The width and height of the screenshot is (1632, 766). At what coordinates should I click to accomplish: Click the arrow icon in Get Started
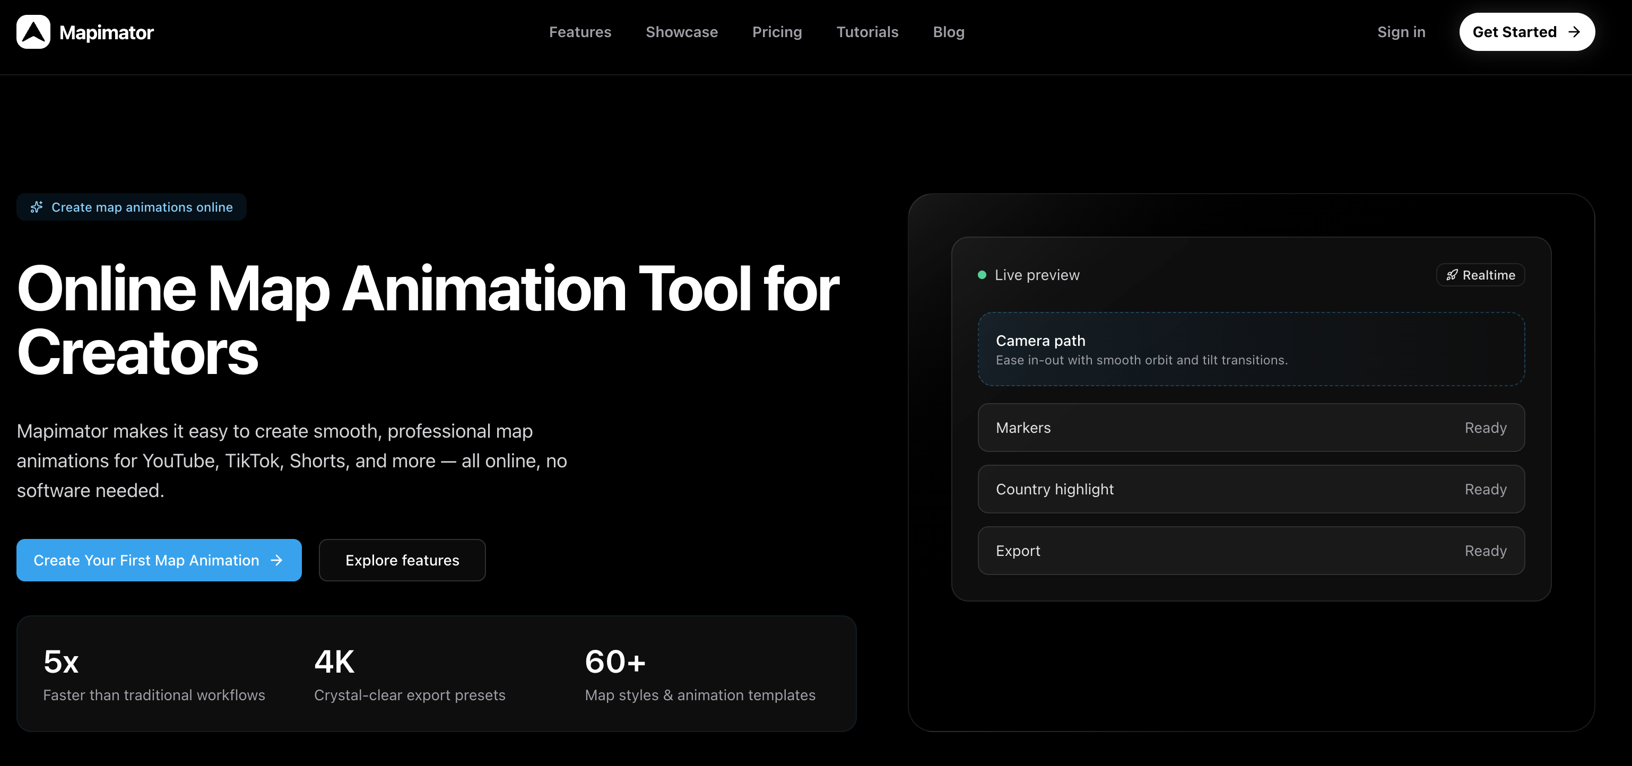pyautogui.click(x=1574, y=32)
